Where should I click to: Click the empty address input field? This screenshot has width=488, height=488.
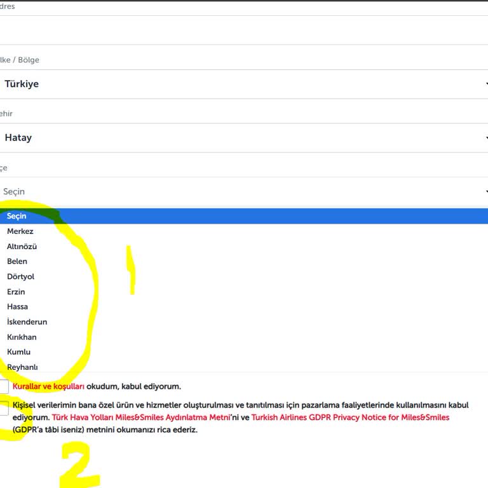(244, 30)
